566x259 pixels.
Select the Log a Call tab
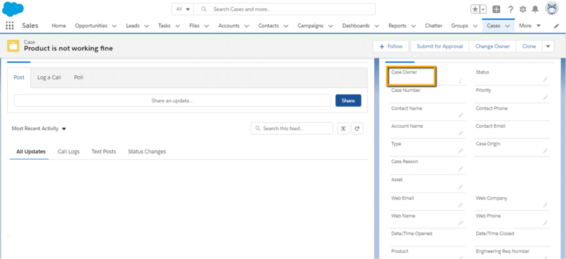[49, 77]
